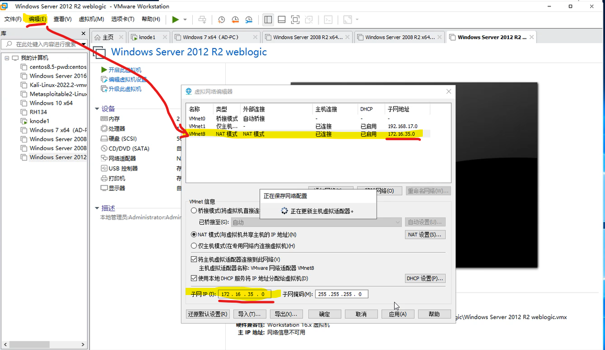Viewport: 605px width, 350px height.
Task: Click the green power-on play icon in toolbar
Action: (x=176, y=20)
